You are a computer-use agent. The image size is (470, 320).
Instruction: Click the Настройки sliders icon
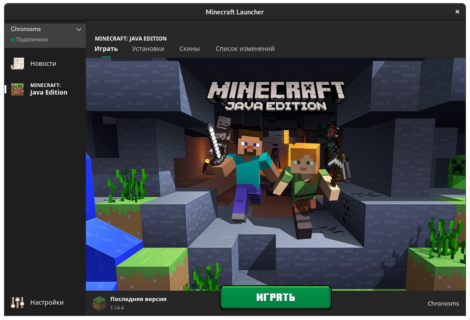17,302
